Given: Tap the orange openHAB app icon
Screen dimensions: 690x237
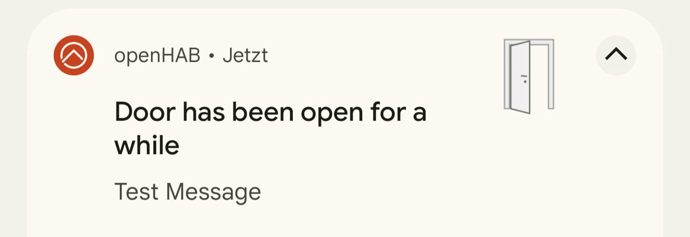Looking at the screenshot, I should [73, 55].
